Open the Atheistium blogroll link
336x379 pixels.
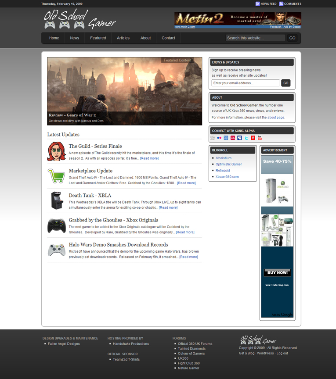(x=224, y=158)
